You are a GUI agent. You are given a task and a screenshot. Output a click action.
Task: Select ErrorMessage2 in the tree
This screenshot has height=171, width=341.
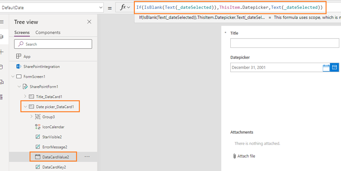coord(55,147)
